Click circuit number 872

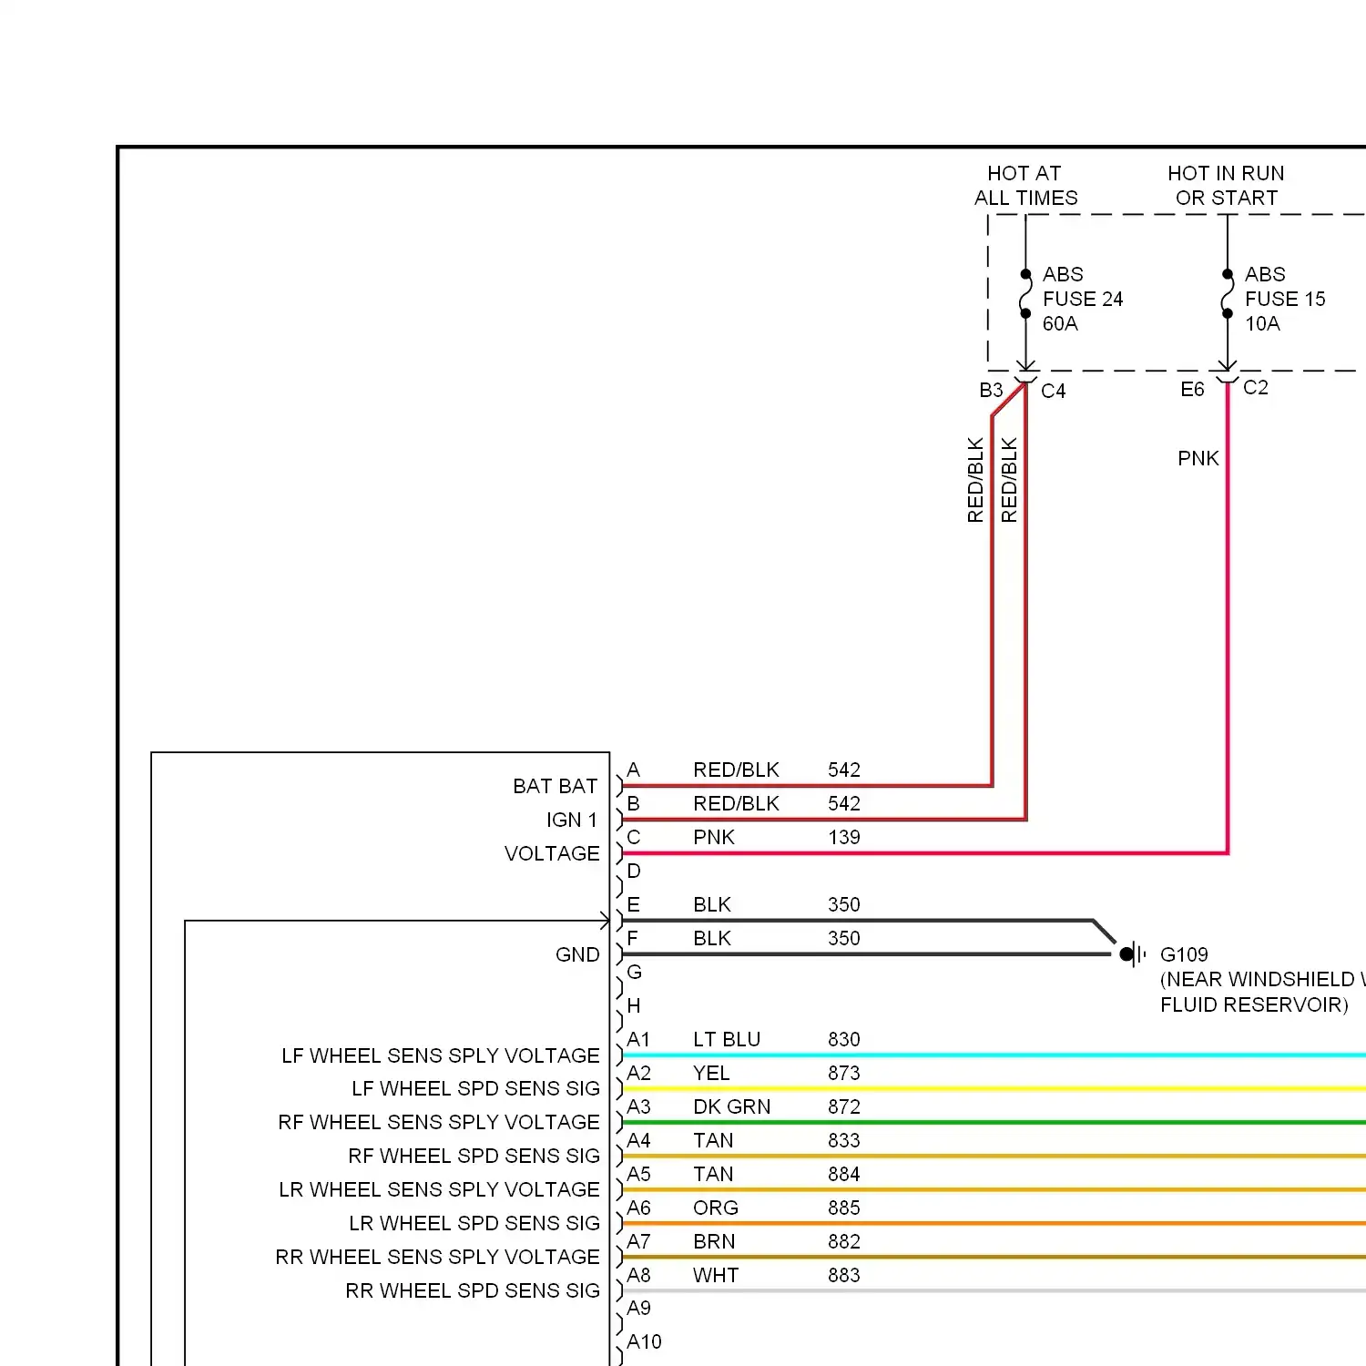pyautogui.click(x=843, y=1106)
